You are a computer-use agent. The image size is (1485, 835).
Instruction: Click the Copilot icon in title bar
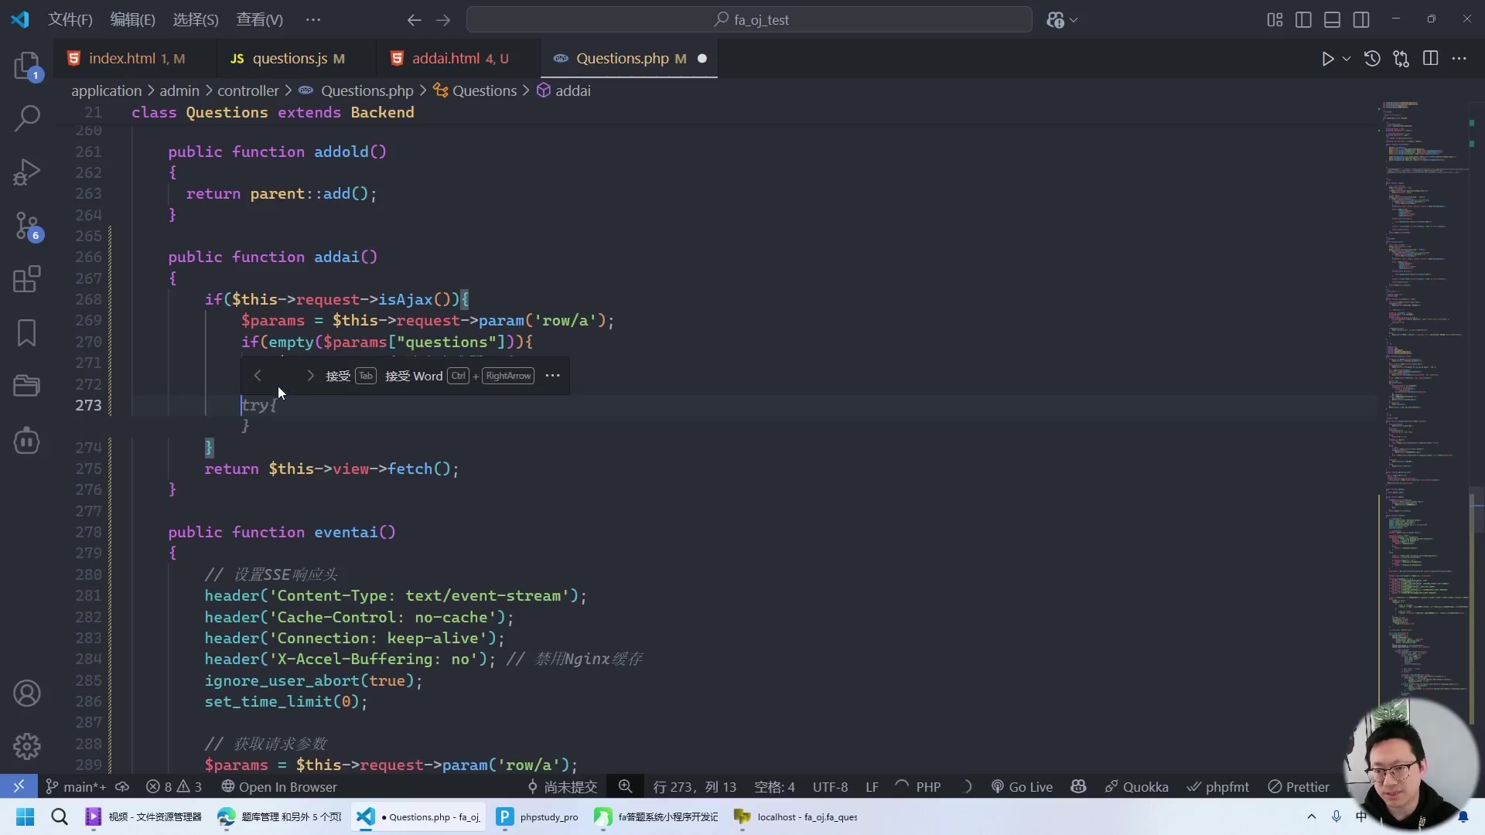point(1055,20)
